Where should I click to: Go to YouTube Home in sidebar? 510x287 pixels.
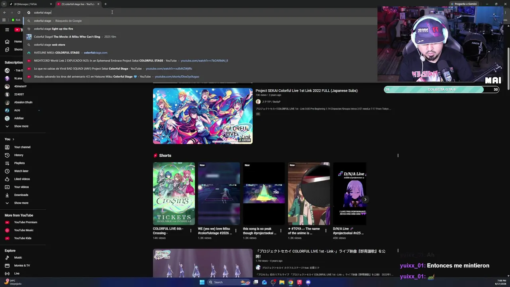(13, 41)
